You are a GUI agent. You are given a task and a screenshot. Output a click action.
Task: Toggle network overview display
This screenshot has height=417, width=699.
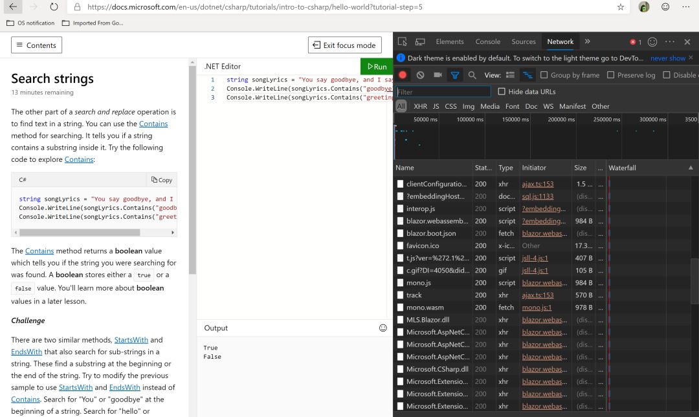pos(527,75)
